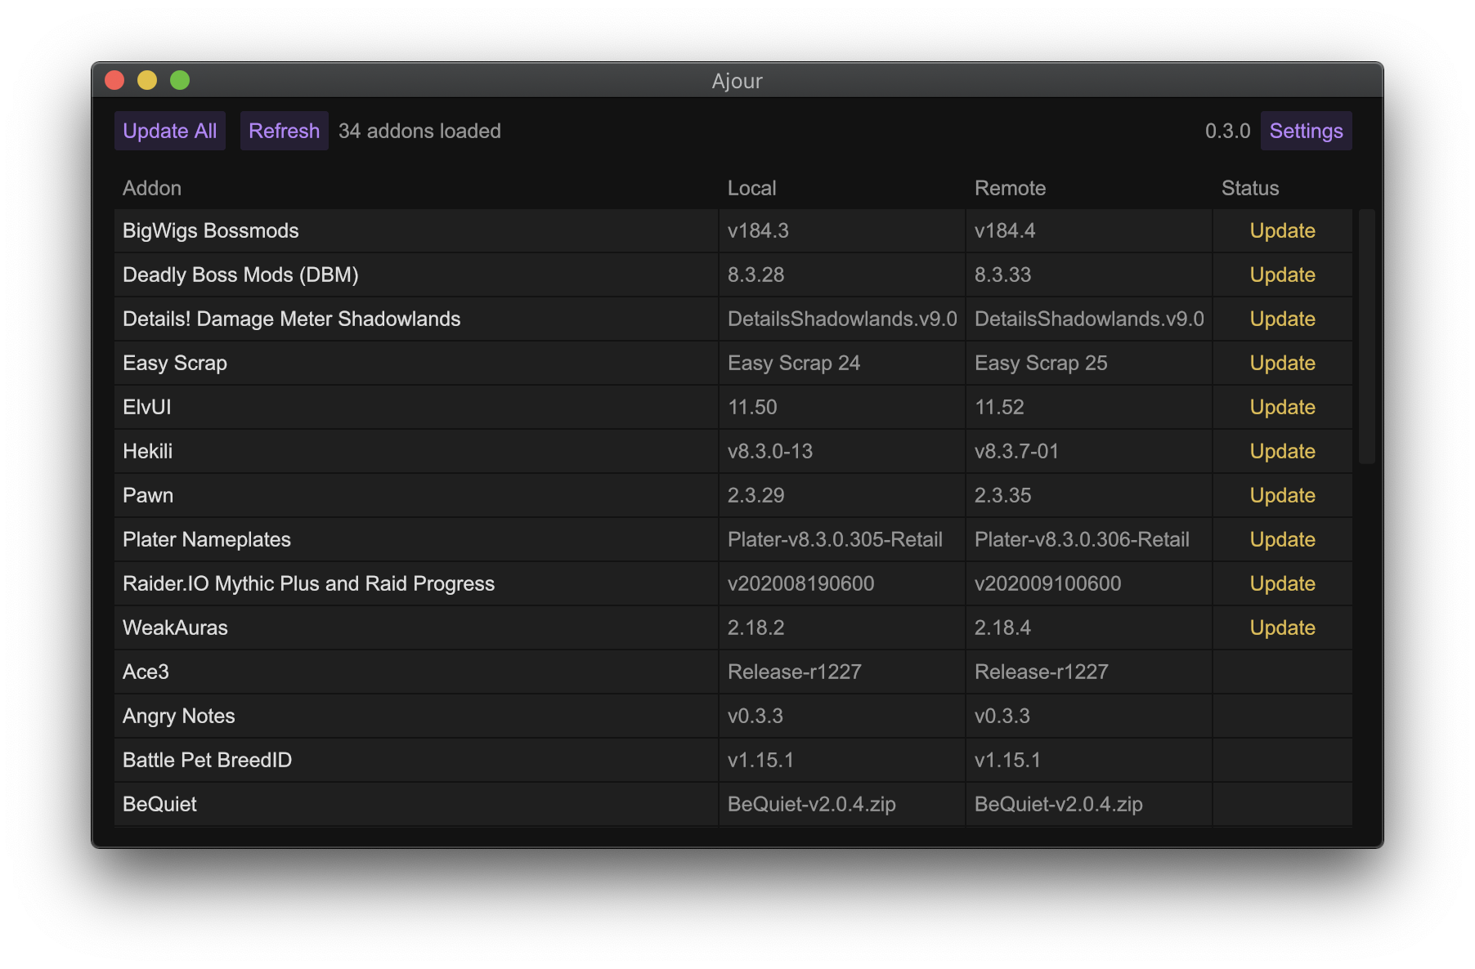Select the Deadly Boss Mods (DBM) name

(240, 275)
